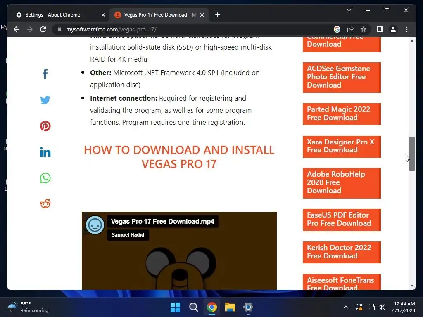
Task: Click the page scrollbar thumb
Action: (412, 154)
